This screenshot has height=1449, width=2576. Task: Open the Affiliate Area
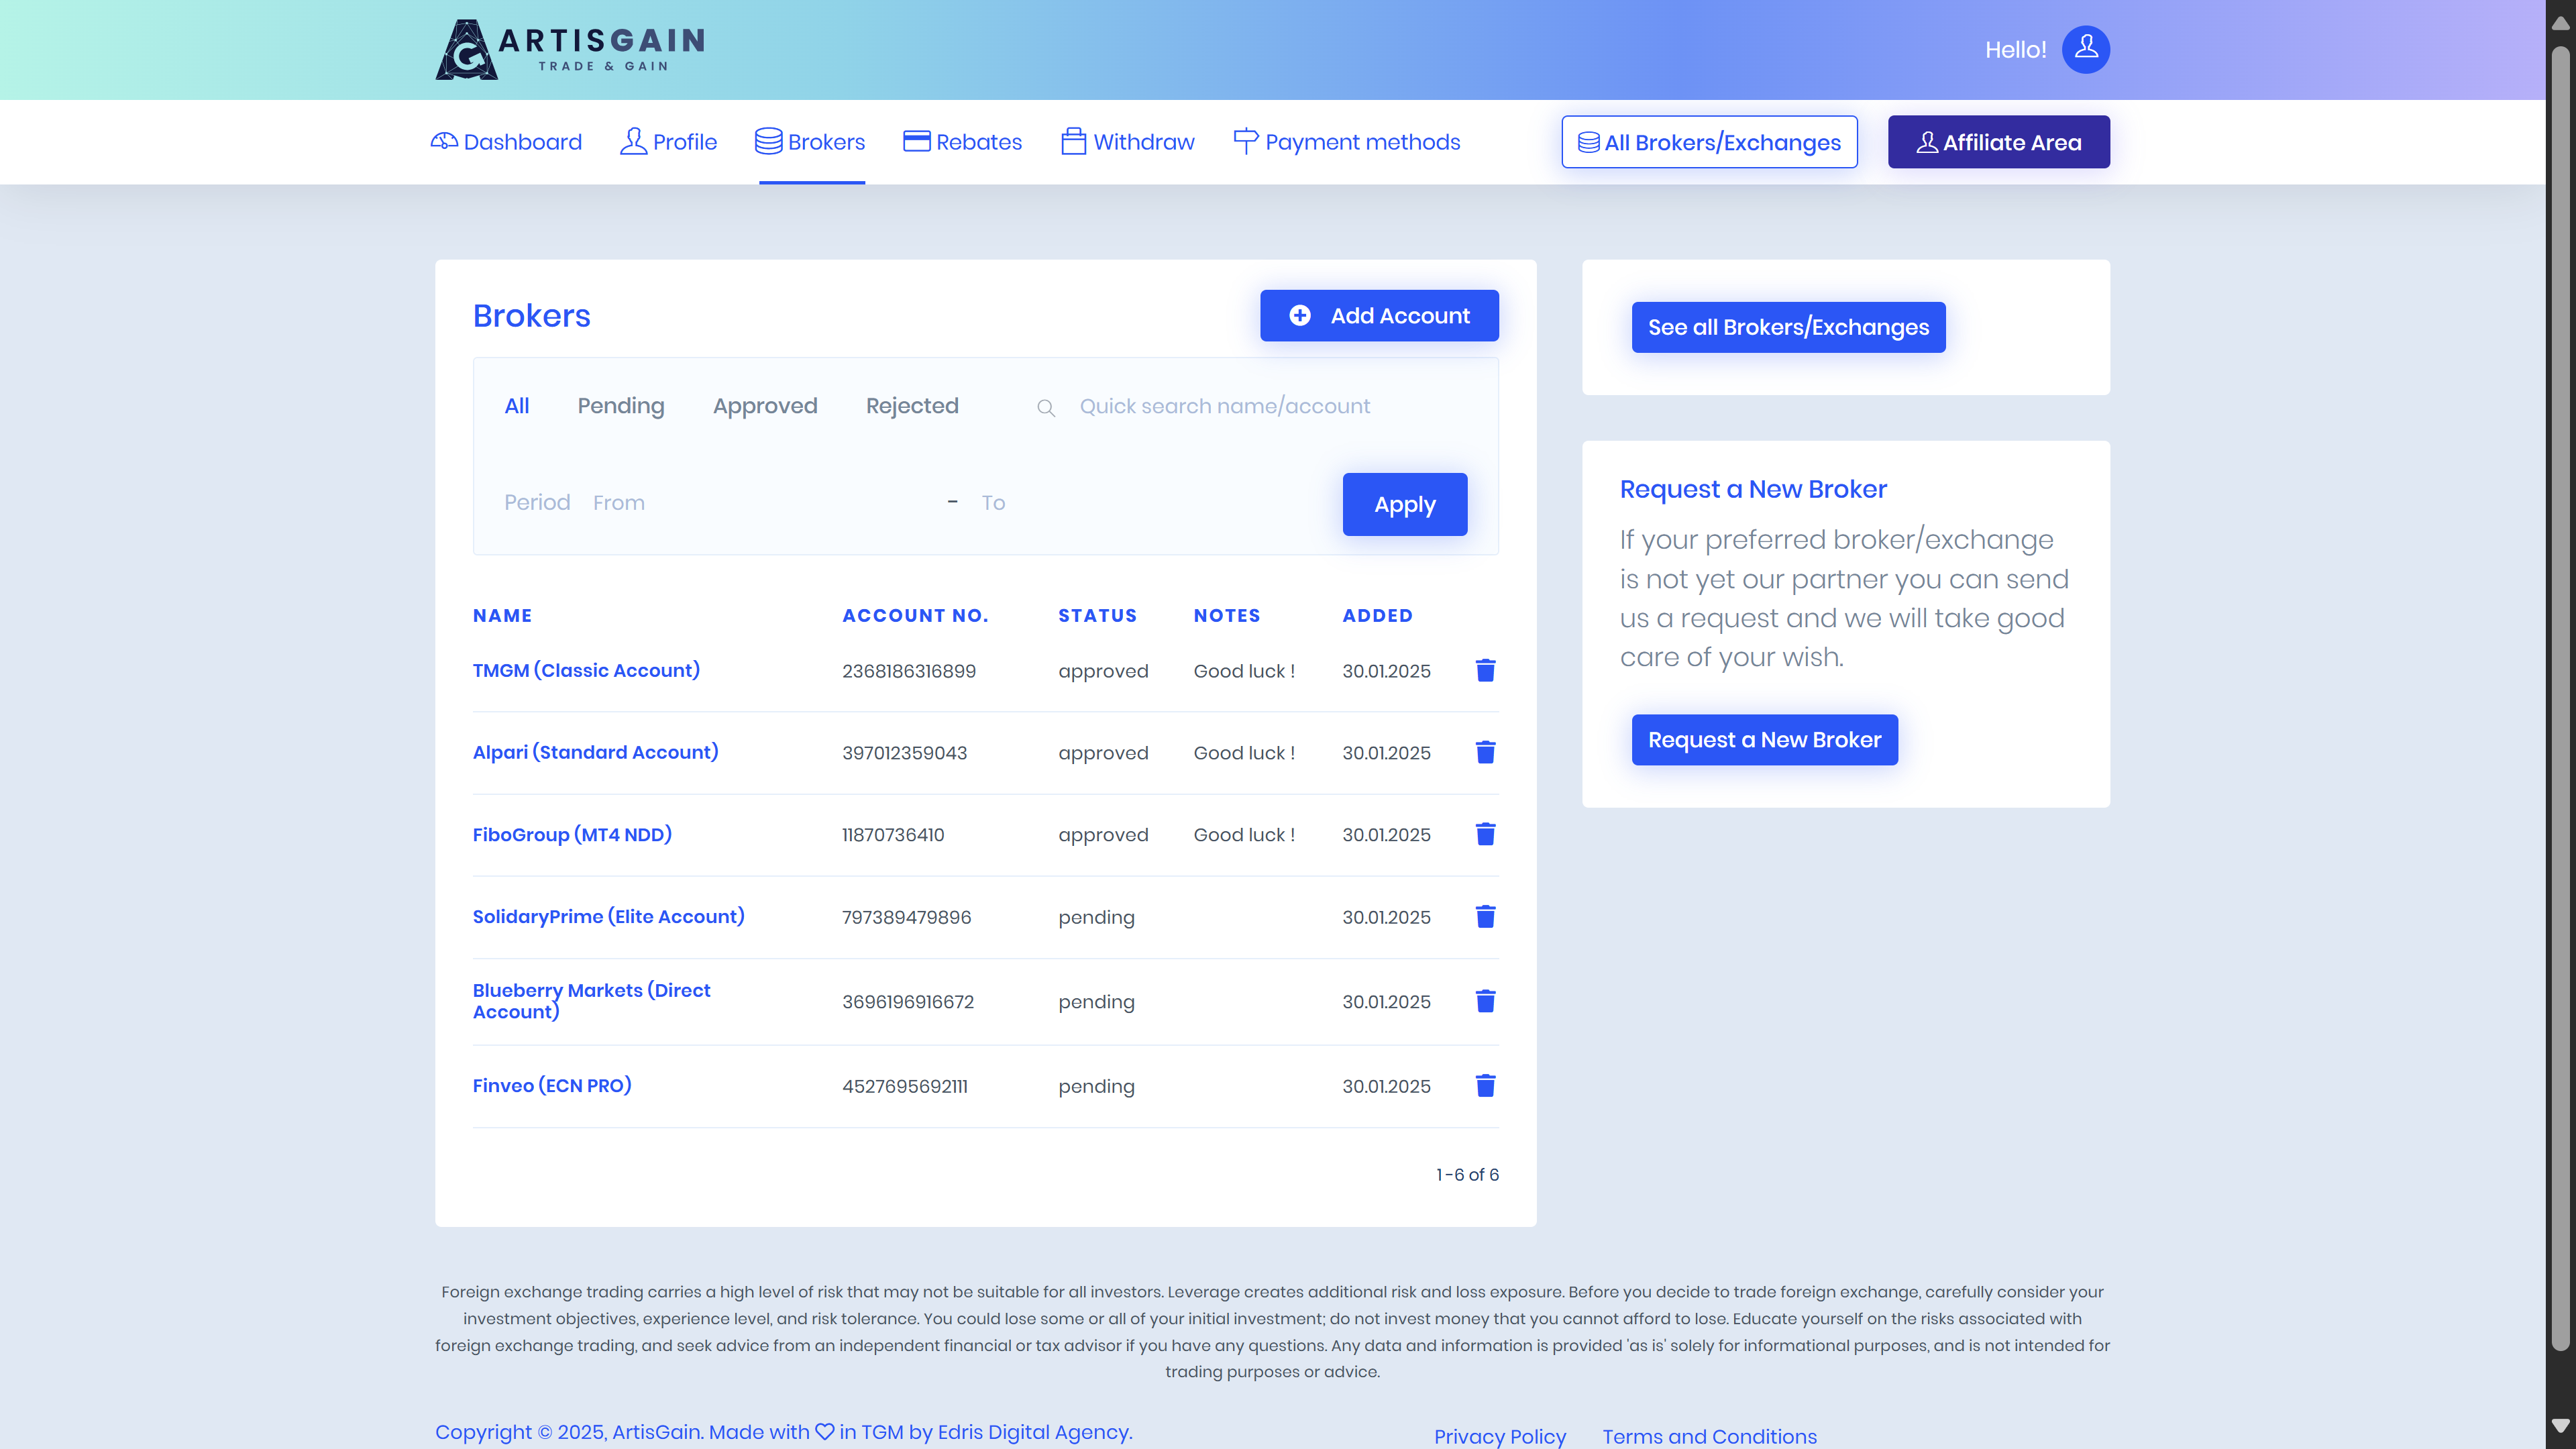(1998, 142)
